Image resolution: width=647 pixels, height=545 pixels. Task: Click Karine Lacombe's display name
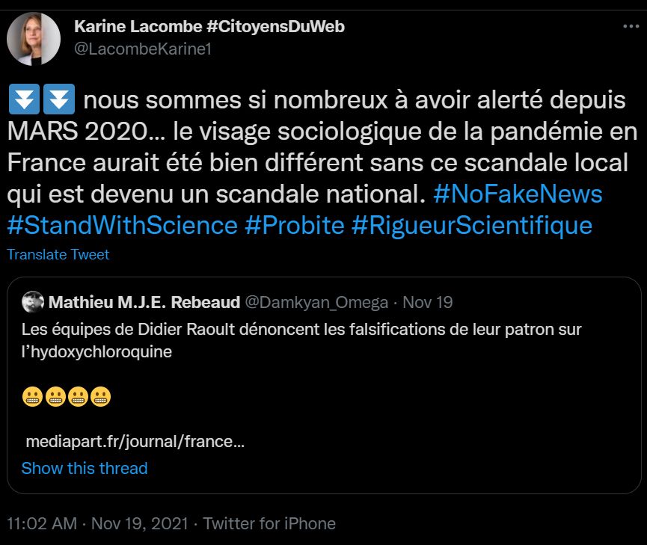209,27
